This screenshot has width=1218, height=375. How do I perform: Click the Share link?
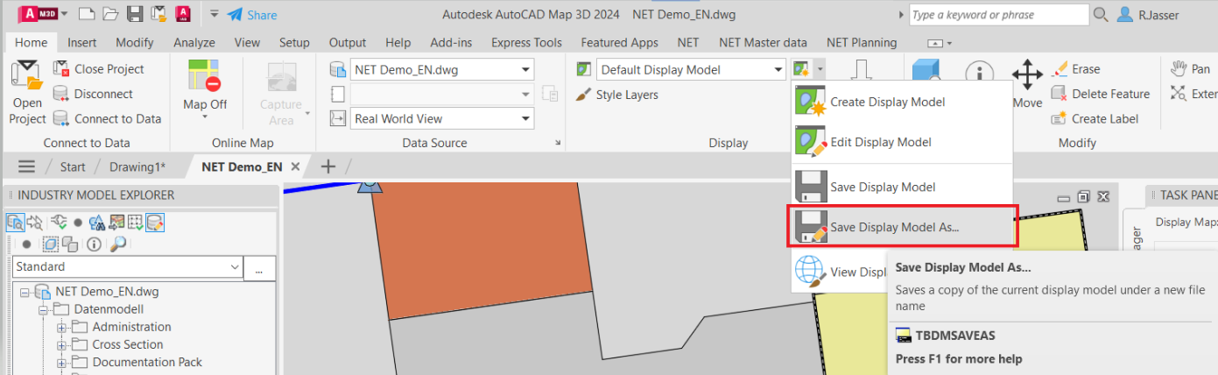tap(252, 15)
